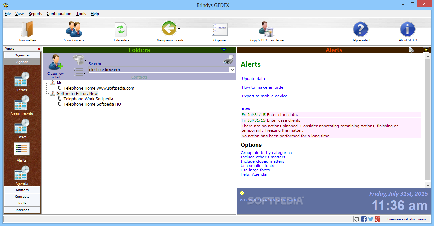
Task: Click the yellow icon in Alerts header
Action: point(426,50)
